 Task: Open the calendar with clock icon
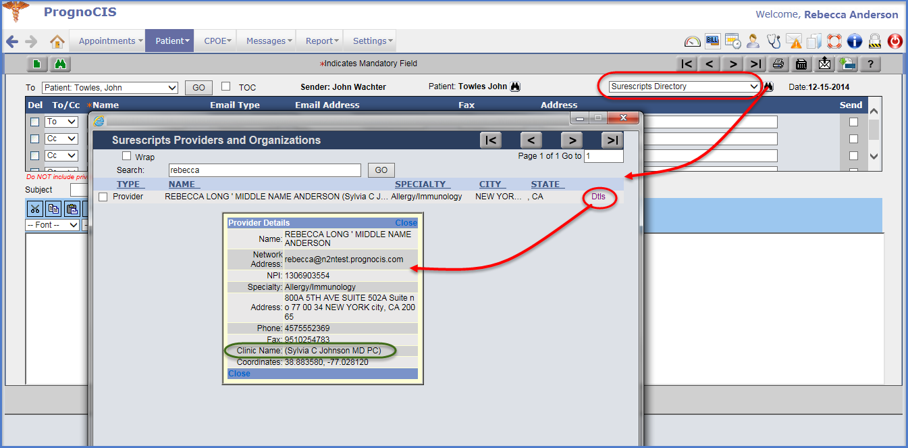733,41
